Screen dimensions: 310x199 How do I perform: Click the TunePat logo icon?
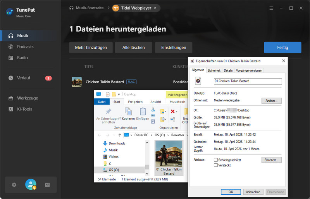click(9, 12)
